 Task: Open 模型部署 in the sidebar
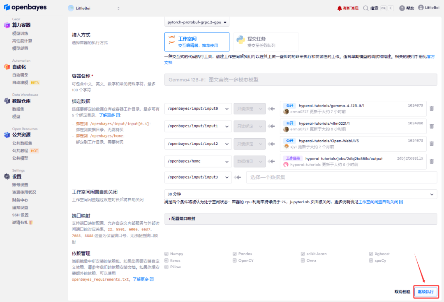click(20, 49)
